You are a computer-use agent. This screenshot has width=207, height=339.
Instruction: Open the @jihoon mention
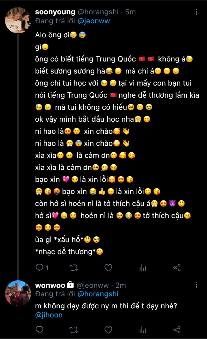(x=49, y=315)
